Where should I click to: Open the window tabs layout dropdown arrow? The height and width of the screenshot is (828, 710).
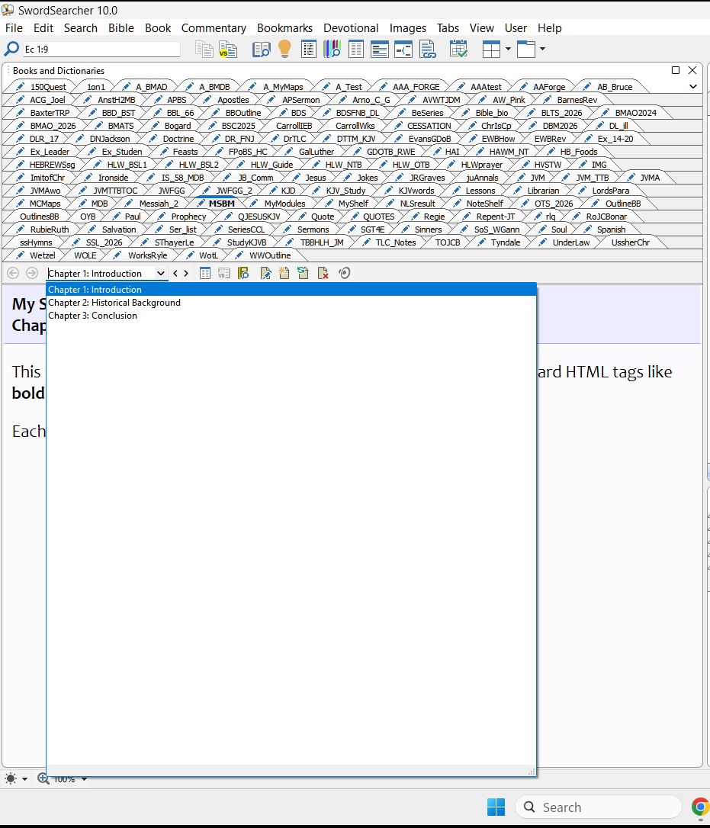point(542,49)
